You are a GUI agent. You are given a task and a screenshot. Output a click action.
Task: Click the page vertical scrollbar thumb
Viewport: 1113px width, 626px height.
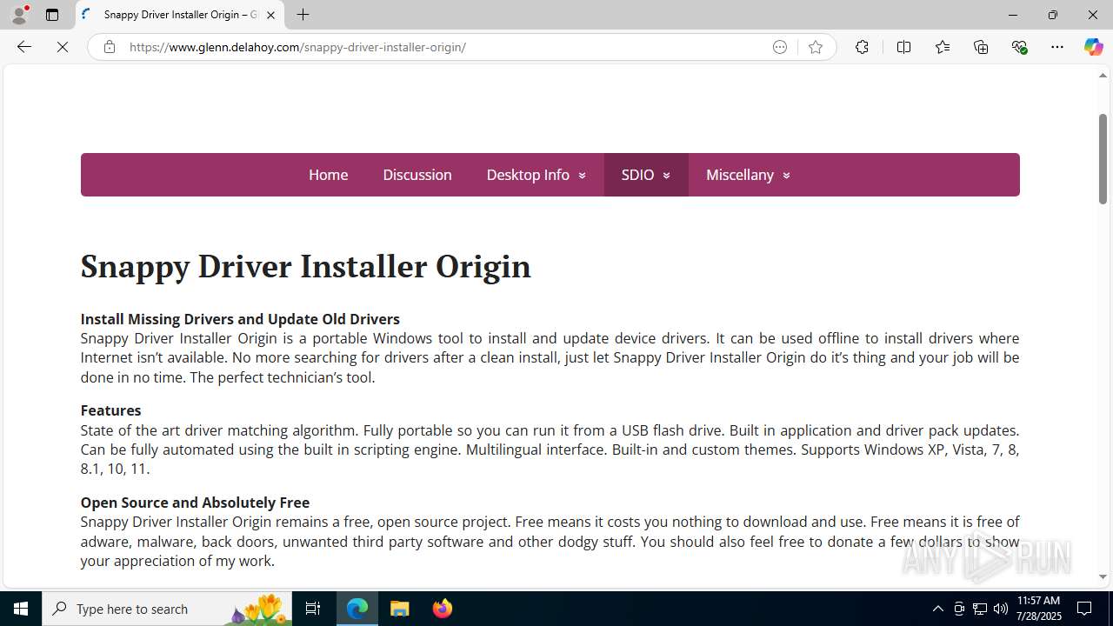pos(1103,159)
